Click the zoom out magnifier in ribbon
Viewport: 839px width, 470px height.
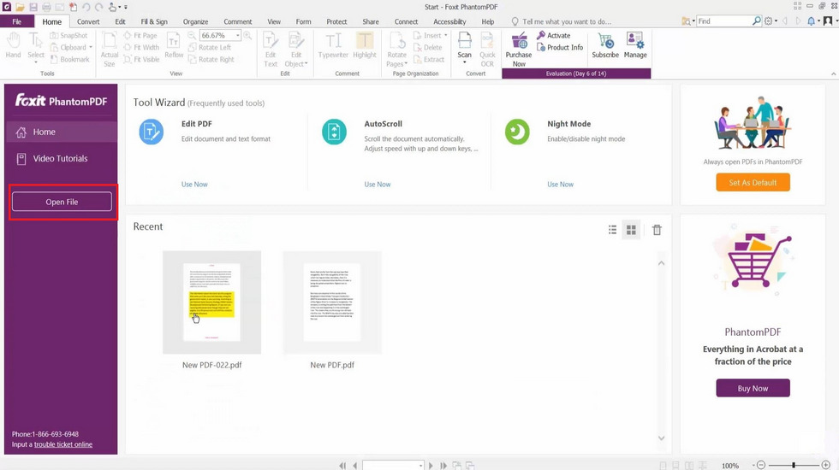(x=192, y=35)
